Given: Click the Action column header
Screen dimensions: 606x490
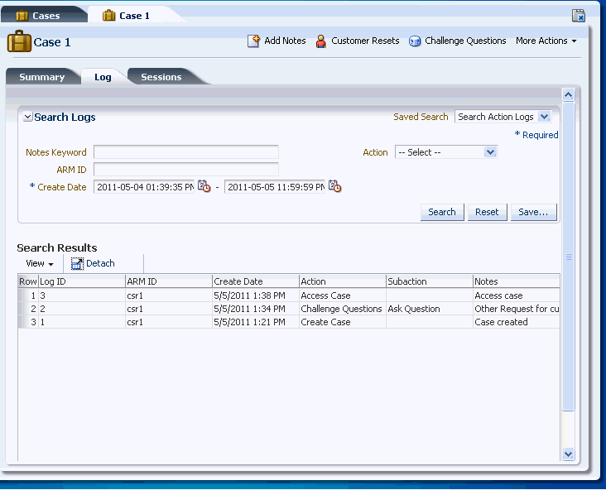Looking at the screenshot, I should tap(343, 281).
